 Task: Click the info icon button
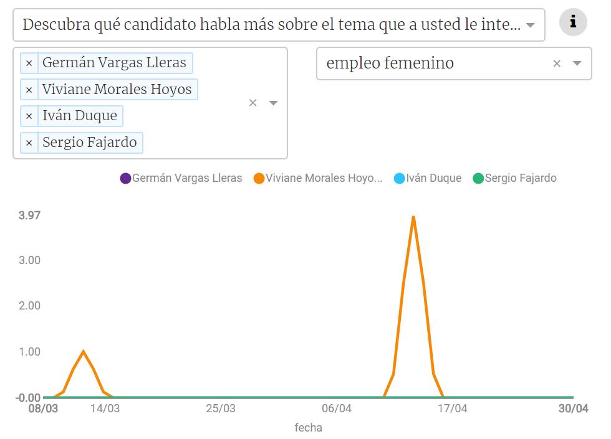573,23
